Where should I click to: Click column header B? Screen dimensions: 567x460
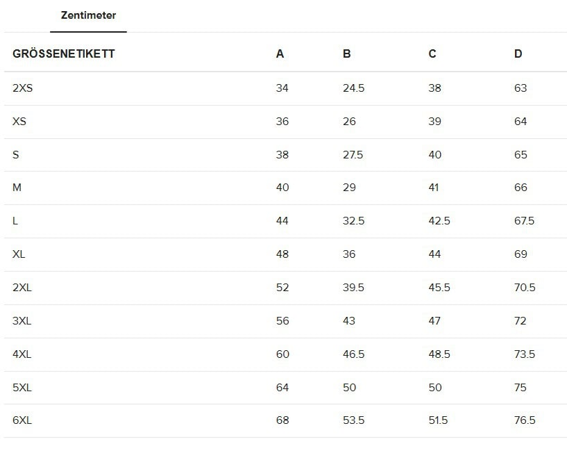tap(346, 54)
